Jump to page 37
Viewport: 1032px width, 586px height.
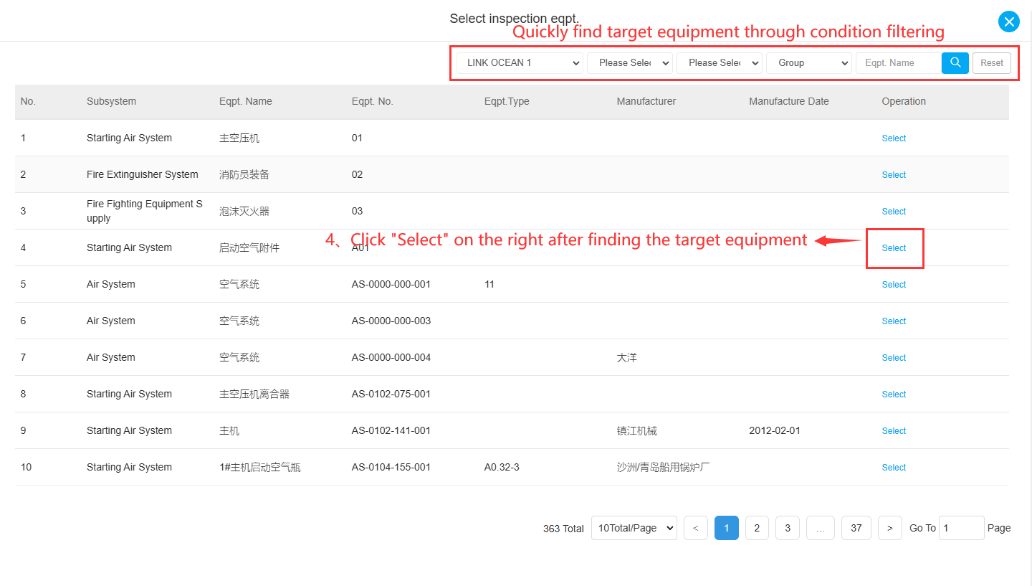(x=856, y=528)
